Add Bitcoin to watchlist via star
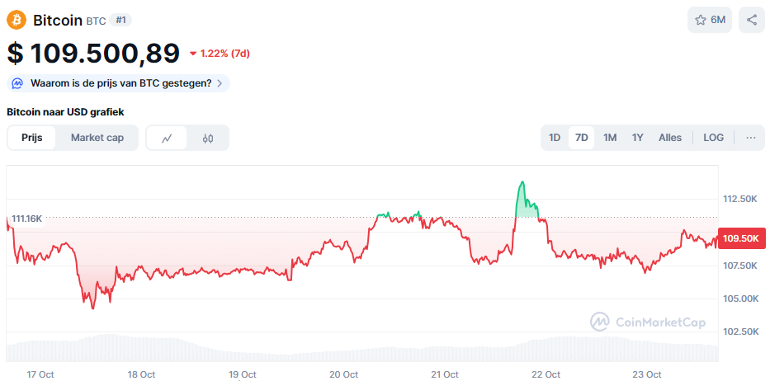 tap(701, 20)
